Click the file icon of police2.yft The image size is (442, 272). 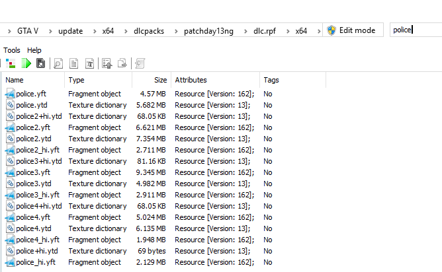10,127
